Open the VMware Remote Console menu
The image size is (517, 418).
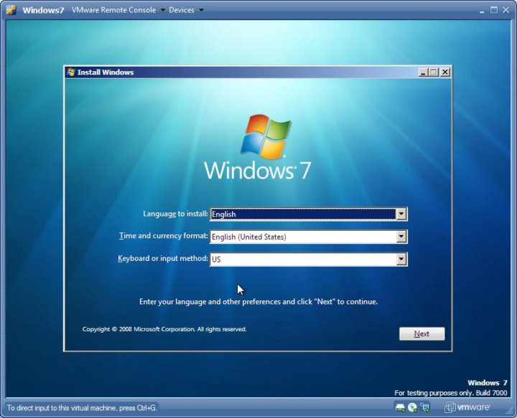tap(118, 10)
